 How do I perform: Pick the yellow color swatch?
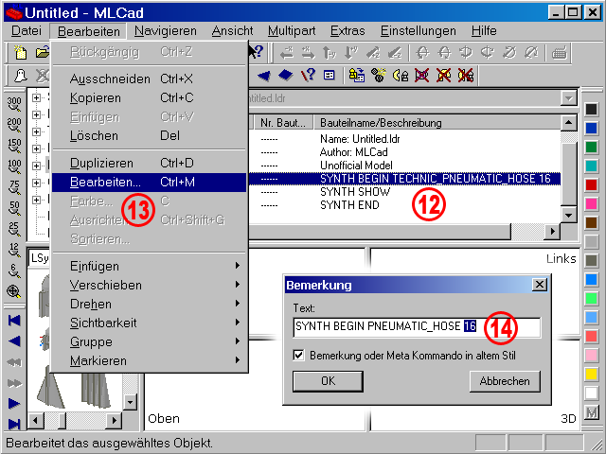(x=591, y=375)
